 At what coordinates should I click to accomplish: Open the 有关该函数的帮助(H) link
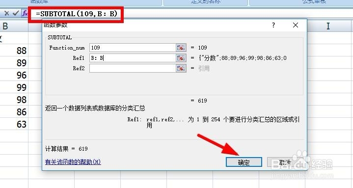coord(73,162)
